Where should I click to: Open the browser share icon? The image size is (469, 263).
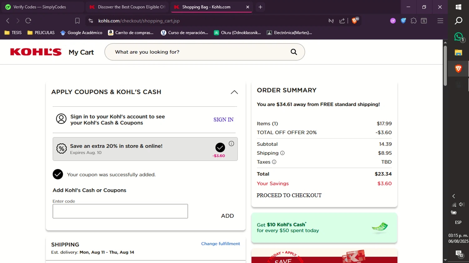click(x=342, y=21)
